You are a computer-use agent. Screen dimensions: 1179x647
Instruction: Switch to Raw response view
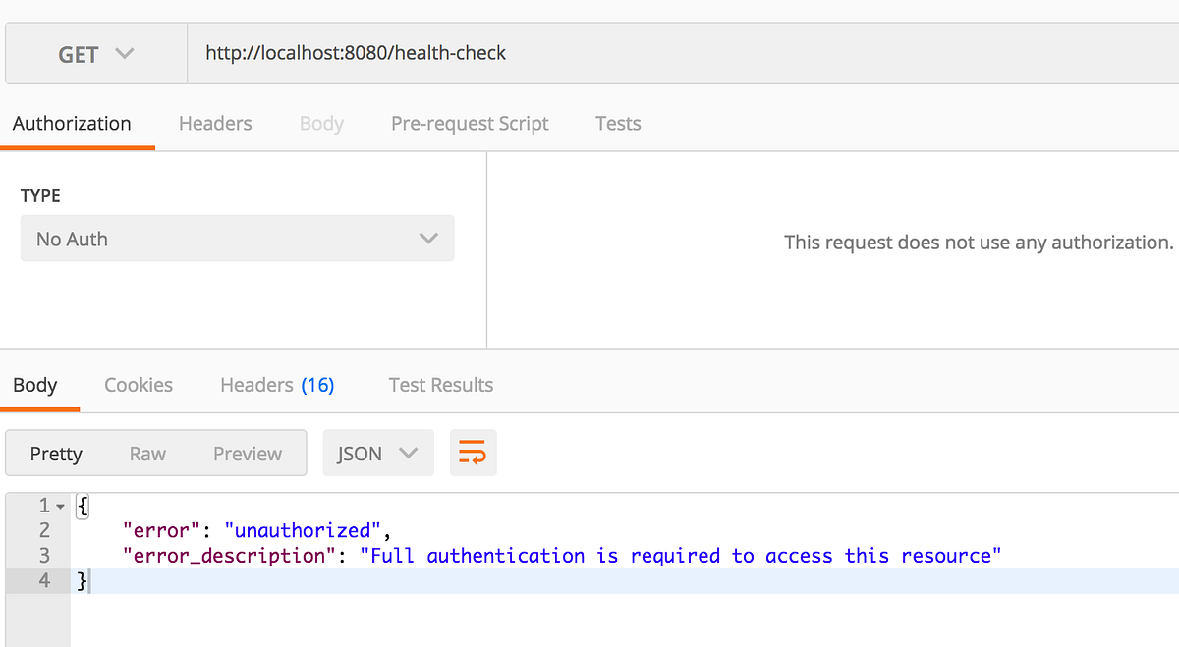click(147, 454)
